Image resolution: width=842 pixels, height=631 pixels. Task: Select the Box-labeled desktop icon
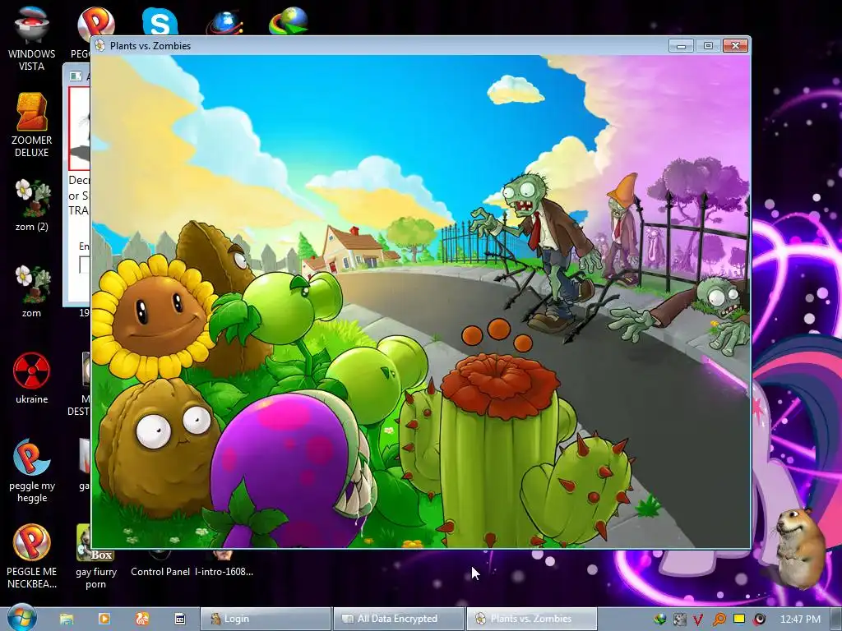(95, 557)
